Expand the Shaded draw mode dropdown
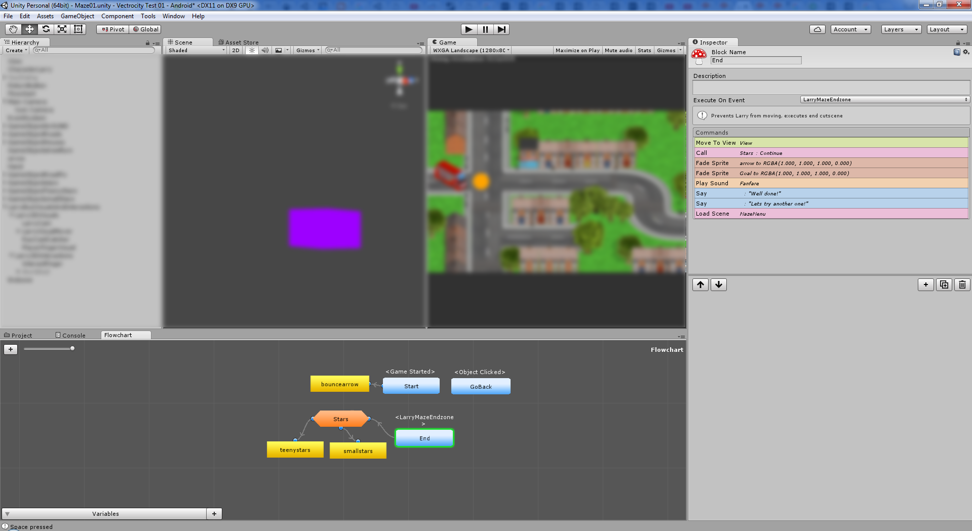 [197, 50]
